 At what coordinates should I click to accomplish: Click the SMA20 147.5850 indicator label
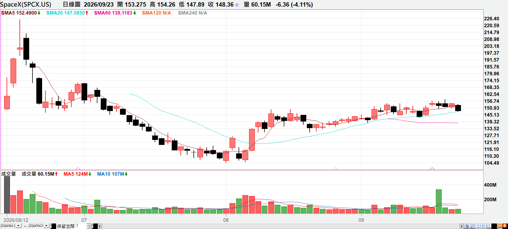click(x=67, y=13)
